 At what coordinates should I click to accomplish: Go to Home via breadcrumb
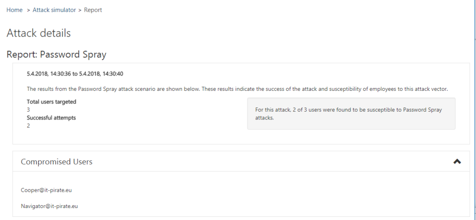tap(14, 10)
